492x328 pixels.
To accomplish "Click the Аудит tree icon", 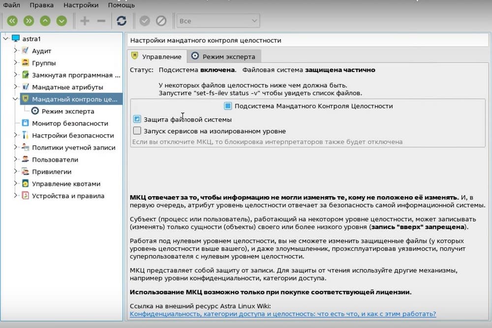I will point(26,51).
